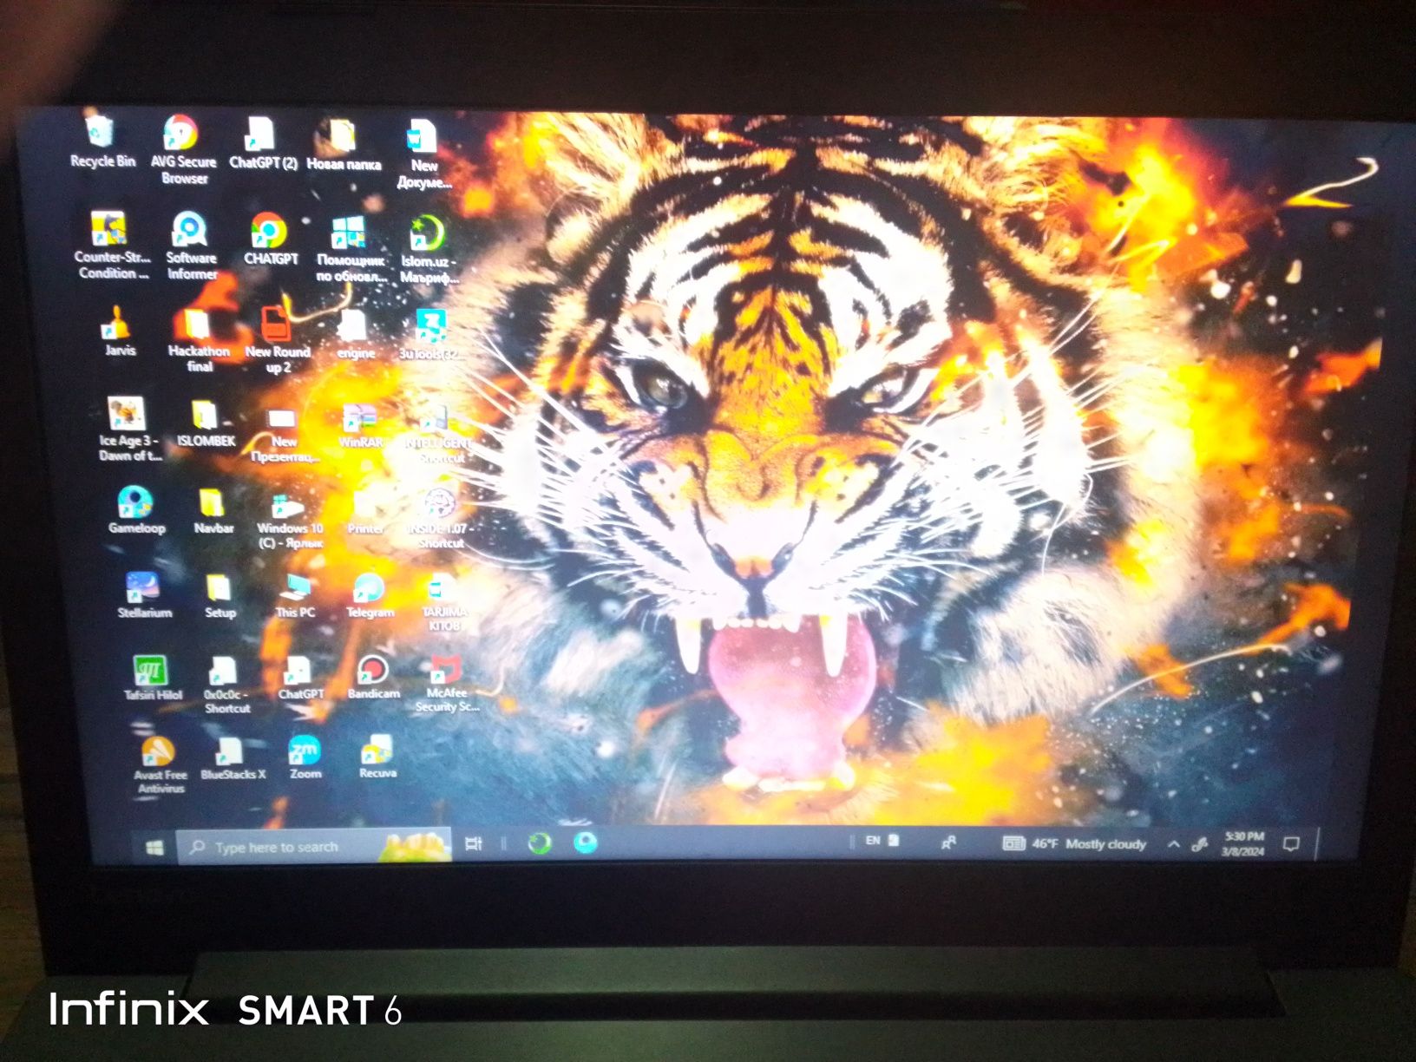Viewport: 1416px width, 1062px height.
Task: Select the Islom.uz desktop shortcut
Action: [x=429, y=250]
